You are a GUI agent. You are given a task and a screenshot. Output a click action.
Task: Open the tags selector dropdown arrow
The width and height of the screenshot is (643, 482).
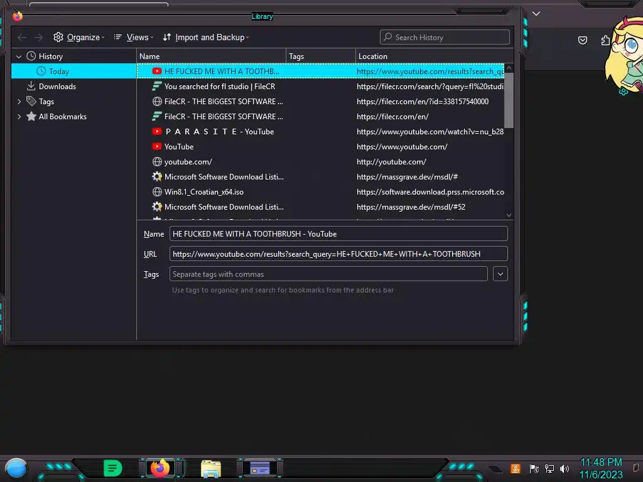[x=500, y=274]
